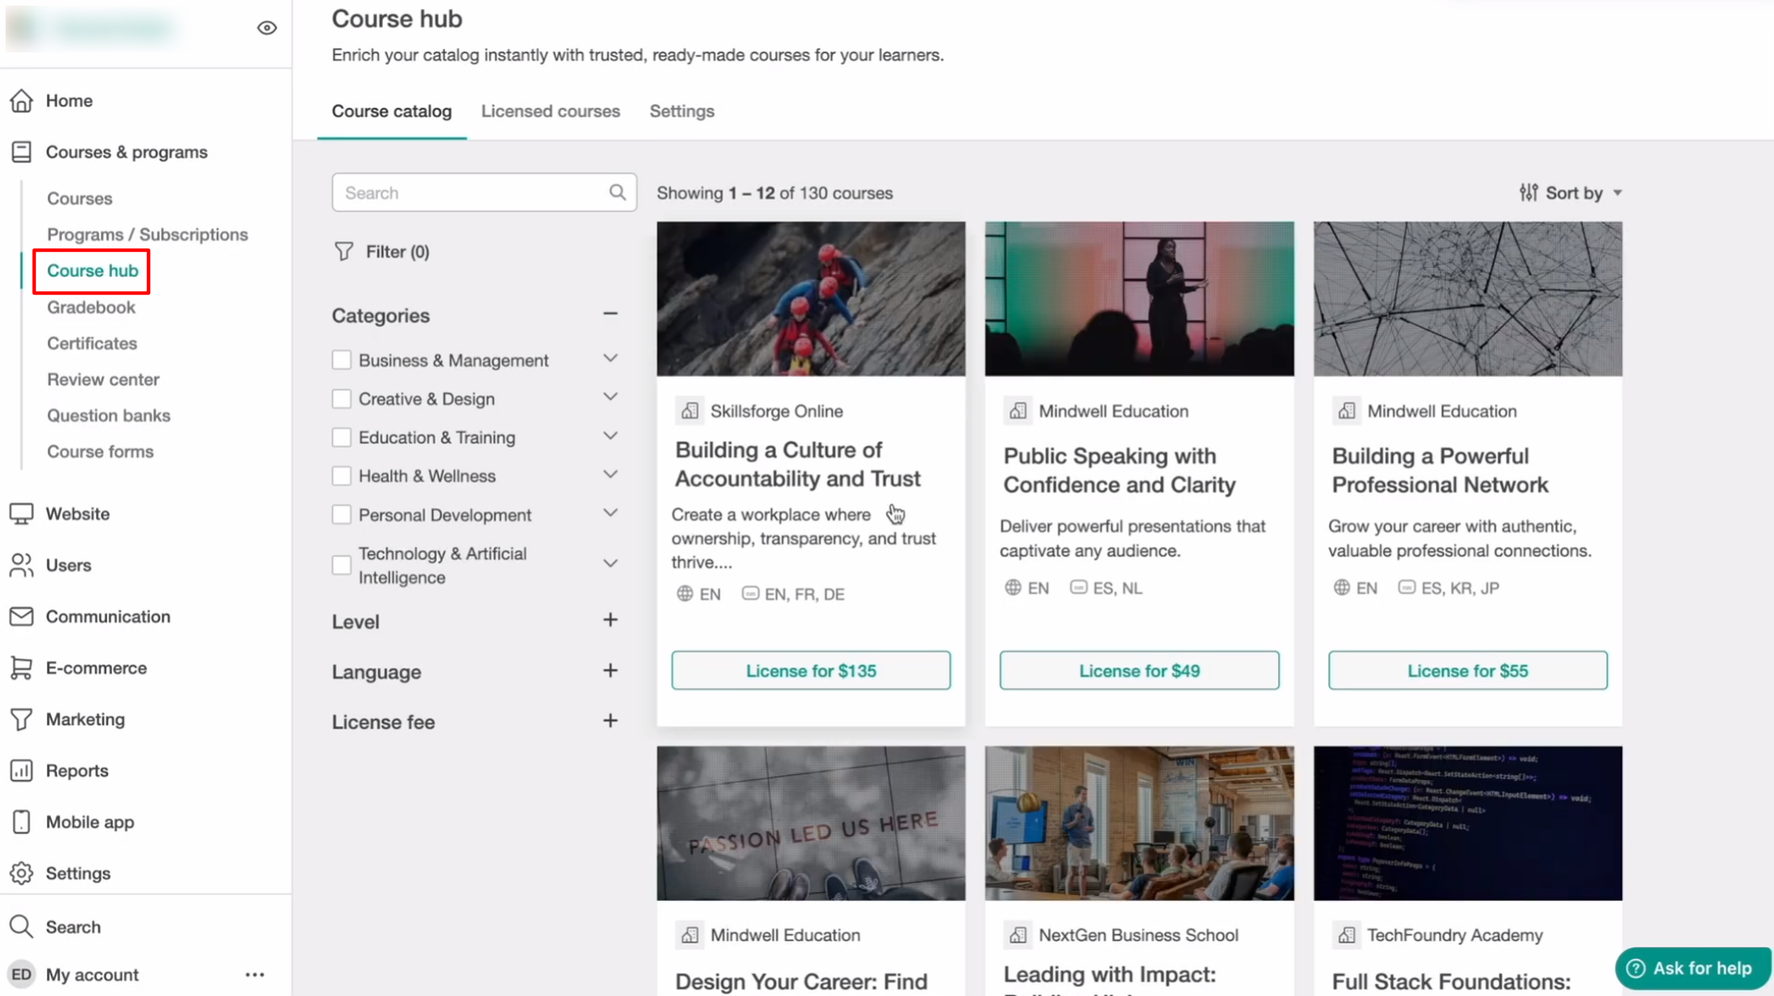Open the Settings tab in Course hub
The image size is (1774, 996).
click(x=682, y=111)
